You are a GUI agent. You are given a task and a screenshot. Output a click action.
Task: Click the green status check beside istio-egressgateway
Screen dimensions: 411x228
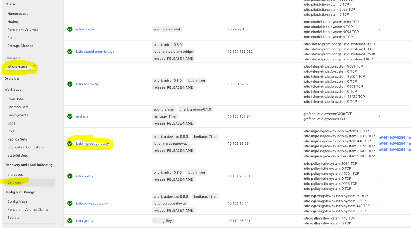click(70, 204)
